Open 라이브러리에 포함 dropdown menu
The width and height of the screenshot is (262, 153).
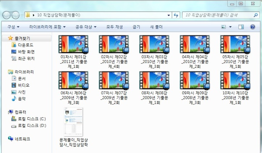pyautogui.click(x=47, y=27)
